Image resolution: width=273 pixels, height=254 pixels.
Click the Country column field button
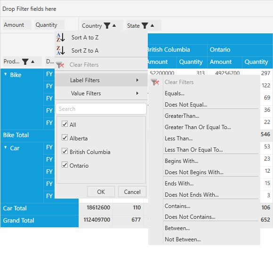click(102, 25)
